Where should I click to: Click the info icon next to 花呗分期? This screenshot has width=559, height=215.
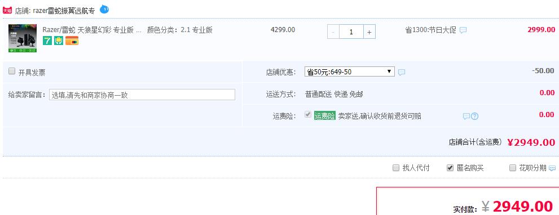[552, 168]
